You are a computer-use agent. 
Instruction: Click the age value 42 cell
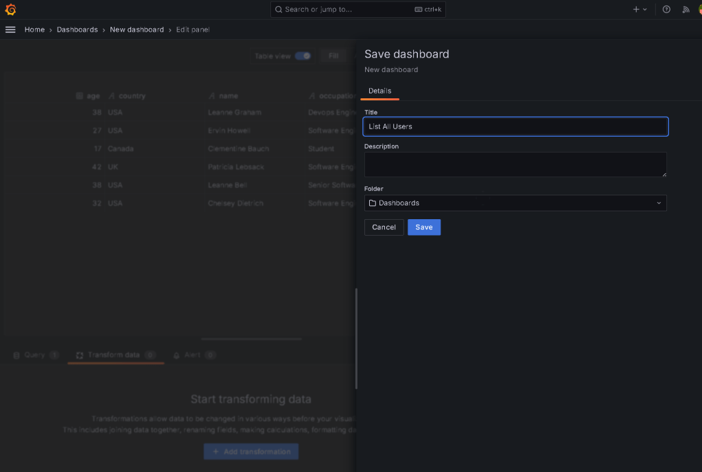[x=97, y=167]
